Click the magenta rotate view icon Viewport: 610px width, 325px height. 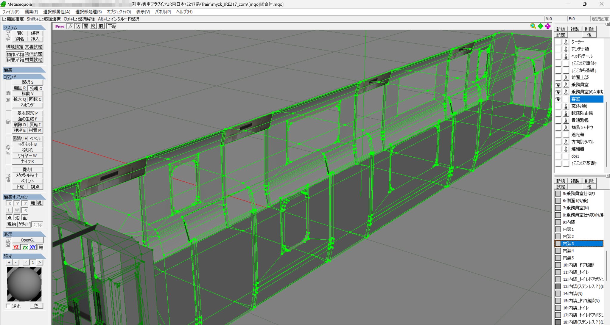click(x=548, y=26)
